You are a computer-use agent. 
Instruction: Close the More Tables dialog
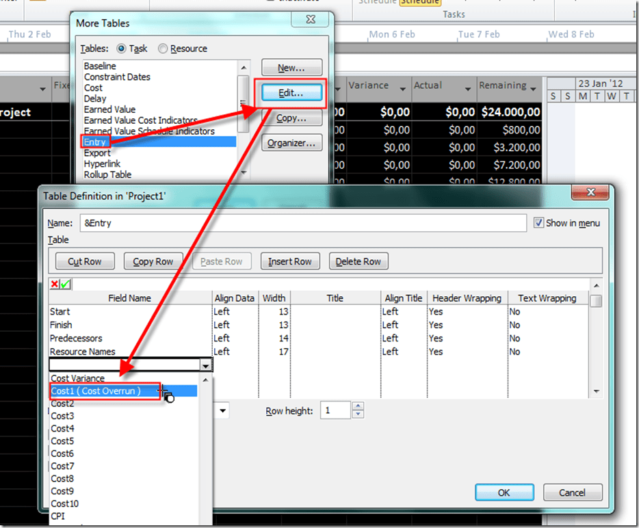click(311, 20)
